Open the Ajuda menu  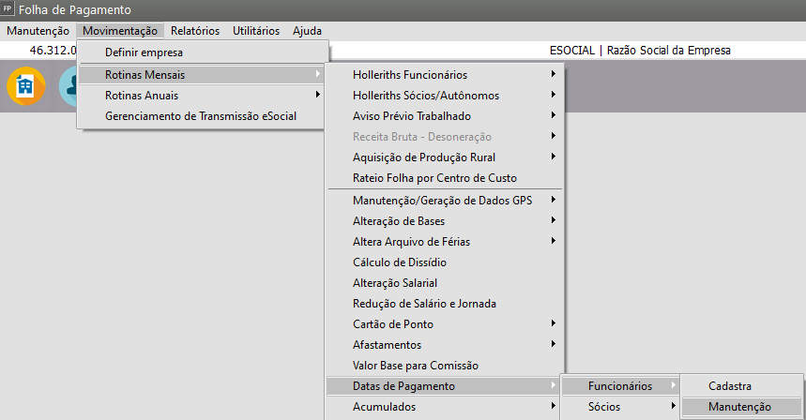coord(307,31)
